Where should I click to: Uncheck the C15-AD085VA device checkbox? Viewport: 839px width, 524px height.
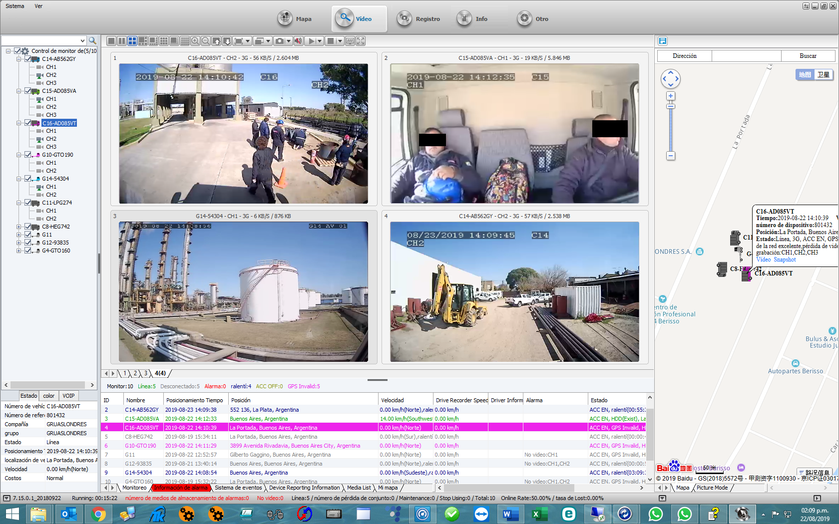tap(28, 91)
